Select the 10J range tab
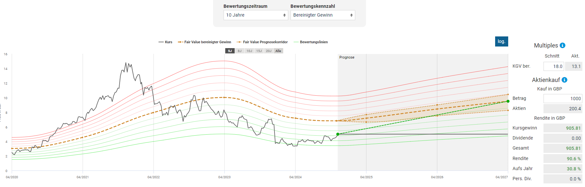 249,51
